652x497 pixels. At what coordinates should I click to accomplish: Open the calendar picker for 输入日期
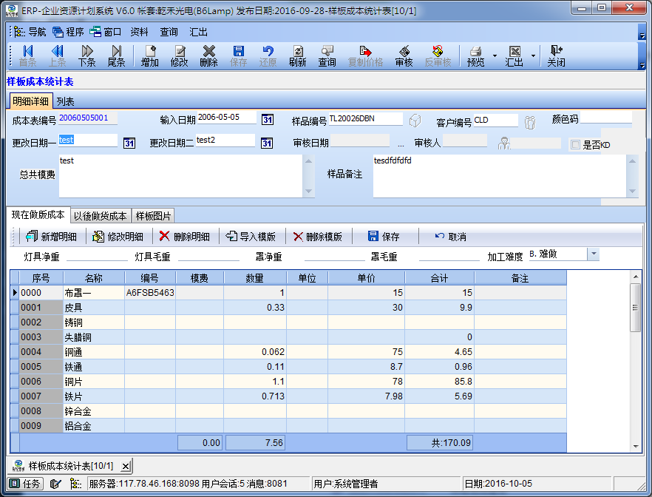pyautogui.click(x=268, y=120)
